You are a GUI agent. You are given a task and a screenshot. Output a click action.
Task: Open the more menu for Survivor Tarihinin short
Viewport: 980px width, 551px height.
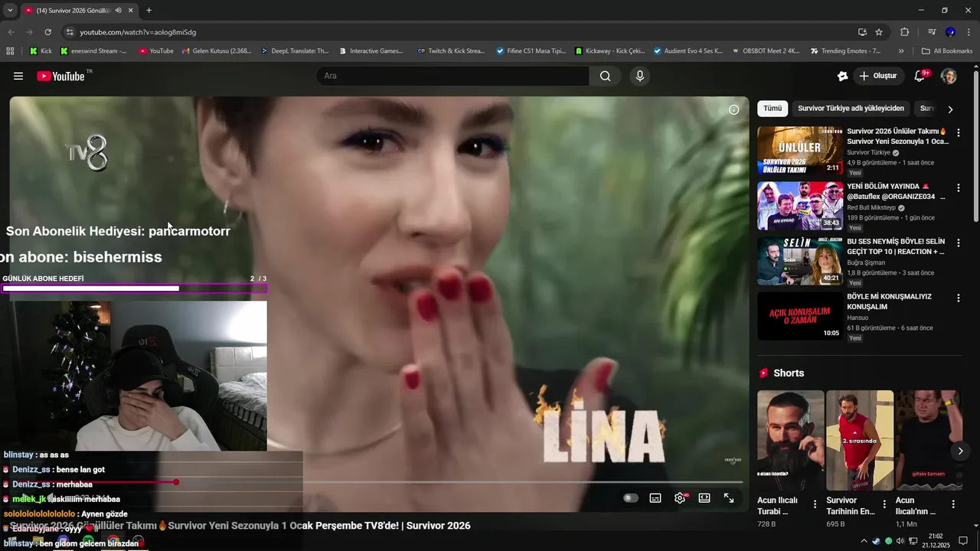click(884, 504)
